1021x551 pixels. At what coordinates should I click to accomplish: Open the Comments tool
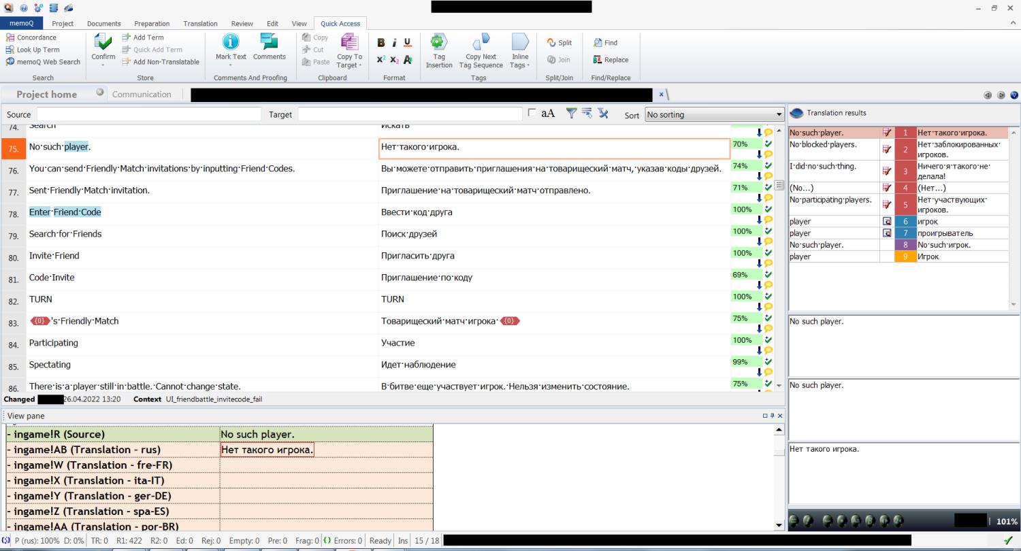(x=270, y=42)
